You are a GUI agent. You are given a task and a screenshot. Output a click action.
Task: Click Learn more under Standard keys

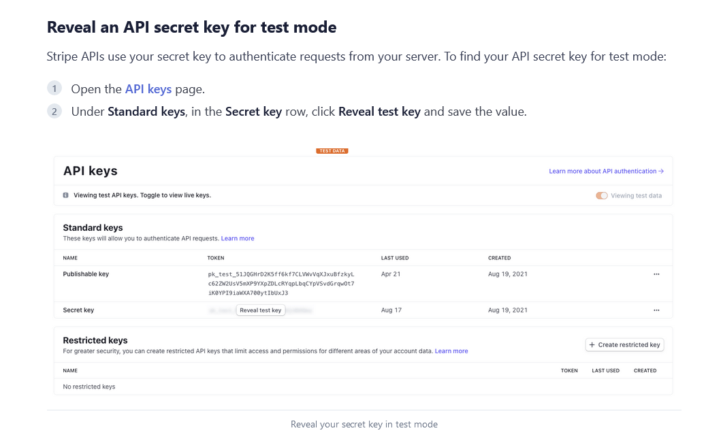point(237,238)
